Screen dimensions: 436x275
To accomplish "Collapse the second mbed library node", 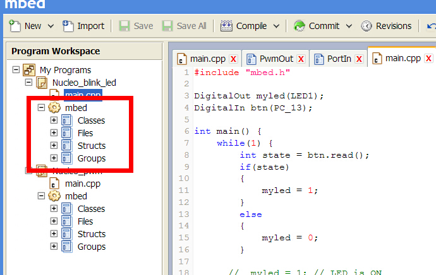I will tap(41, 196).
